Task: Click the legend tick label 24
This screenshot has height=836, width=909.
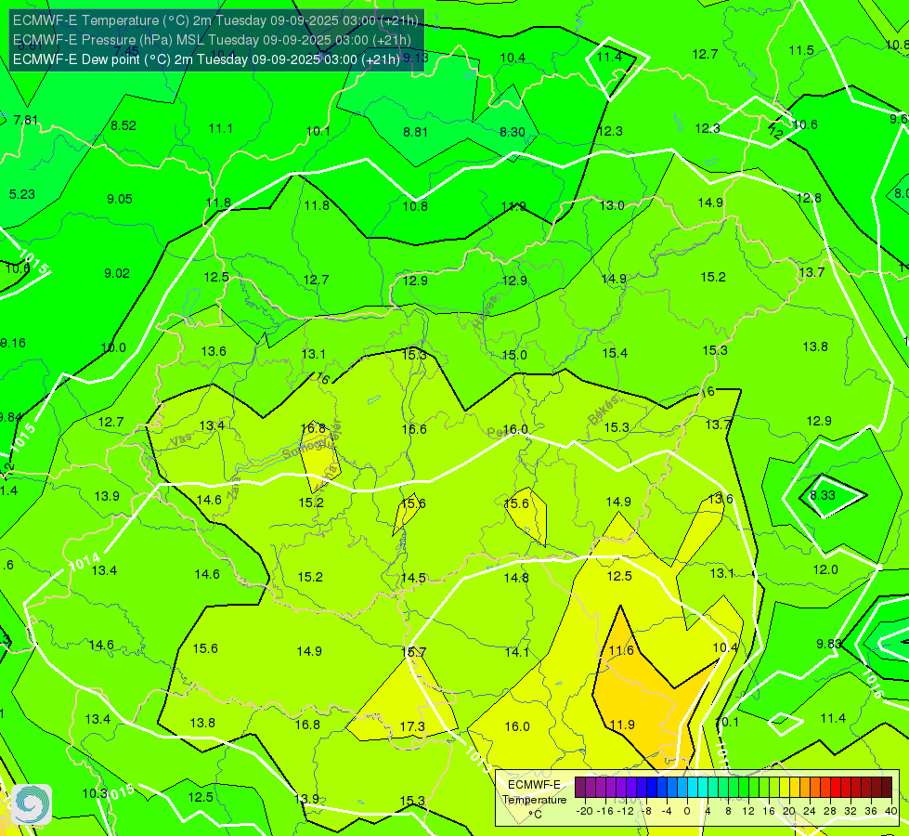Action: (810, 811)
